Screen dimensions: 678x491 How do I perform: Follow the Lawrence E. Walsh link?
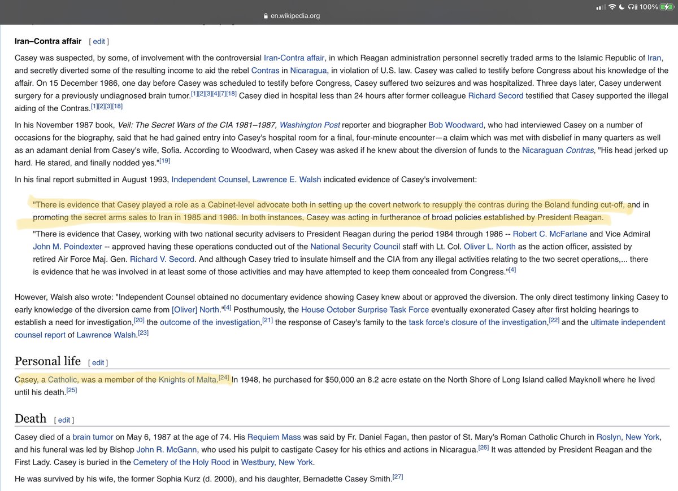tap(286, 179)
